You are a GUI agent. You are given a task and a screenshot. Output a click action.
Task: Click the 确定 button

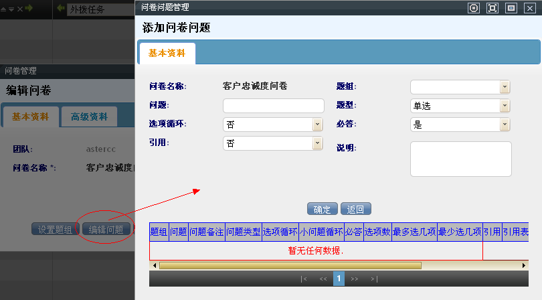322,209
